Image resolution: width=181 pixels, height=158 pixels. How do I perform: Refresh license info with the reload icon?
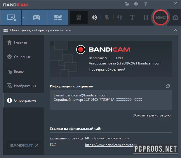[168, 86]
